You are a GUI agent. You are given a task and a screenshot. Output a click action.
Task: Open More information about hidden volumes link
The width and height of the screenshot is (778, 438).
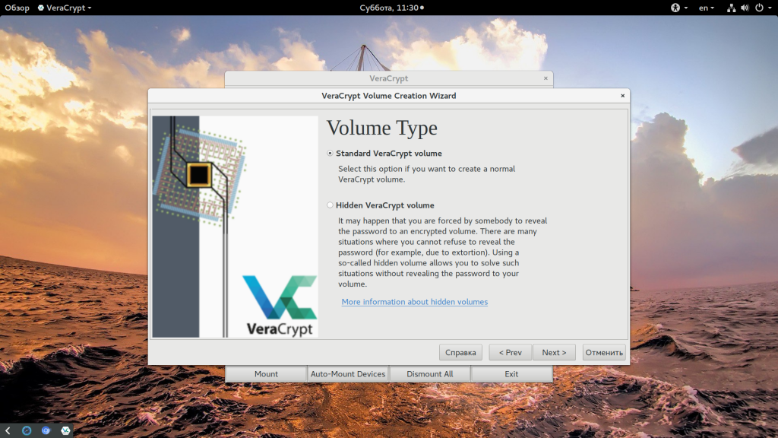pos(414,302)
